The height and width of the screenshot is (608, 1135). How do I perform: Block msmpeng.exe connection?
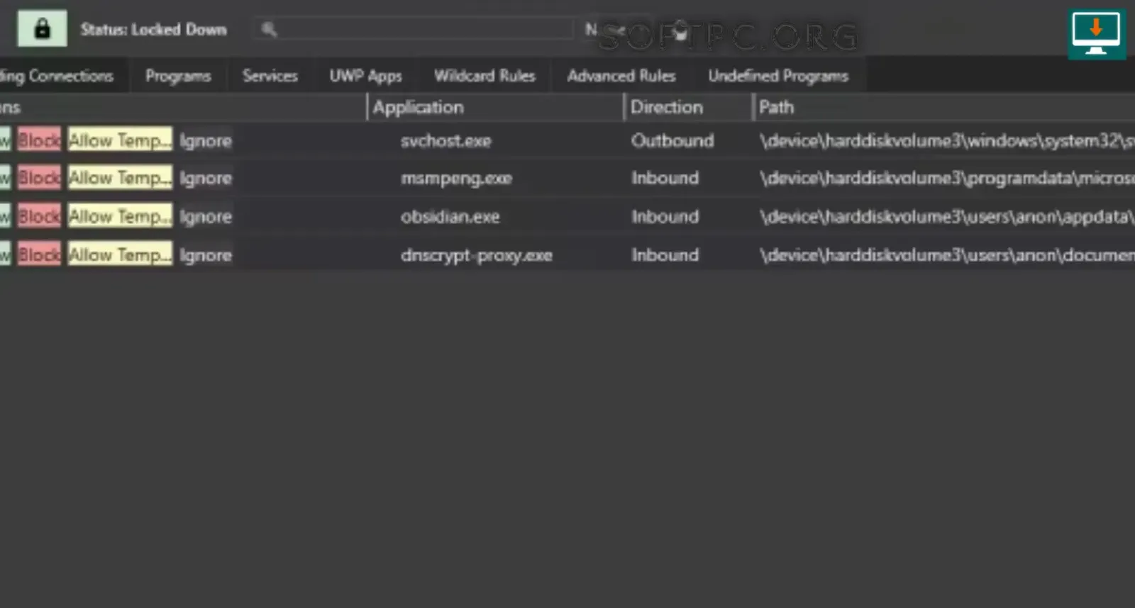[x=39, y=178]
